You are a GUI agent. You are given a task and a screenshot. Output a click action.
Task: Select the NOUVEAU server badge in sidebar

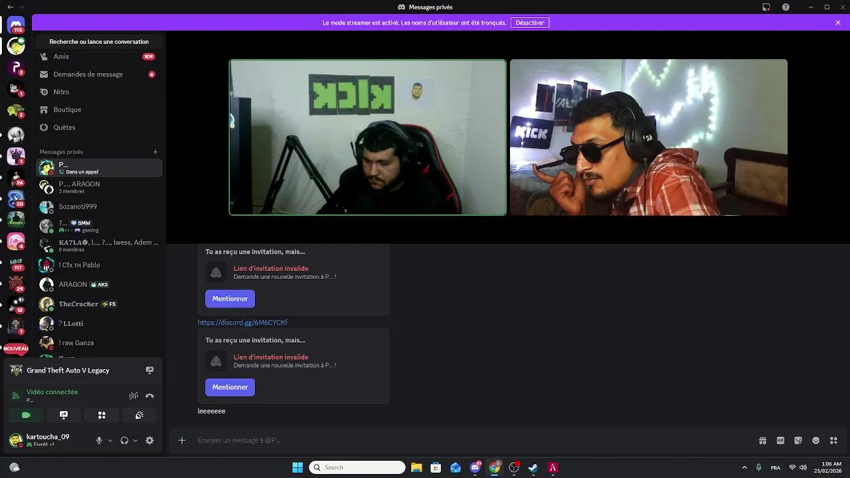(16, 349)
